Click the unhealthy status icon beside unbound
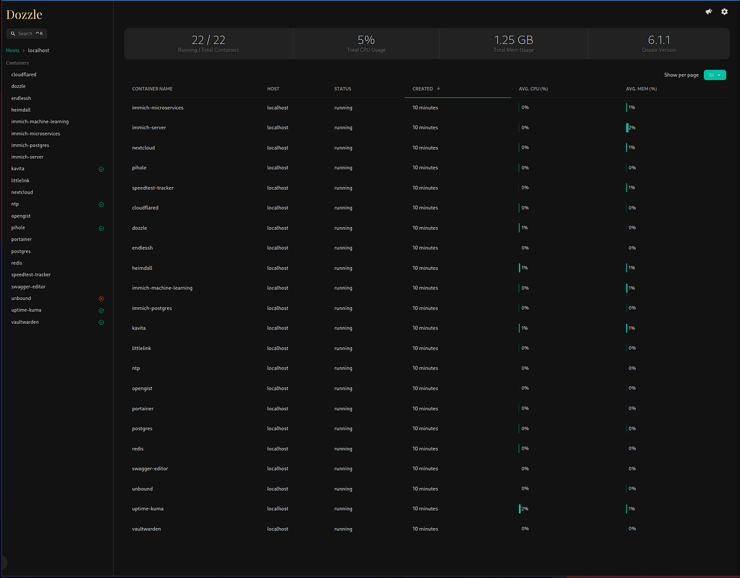The height and width of the screenshot is (578, 740). coord(101,299)
